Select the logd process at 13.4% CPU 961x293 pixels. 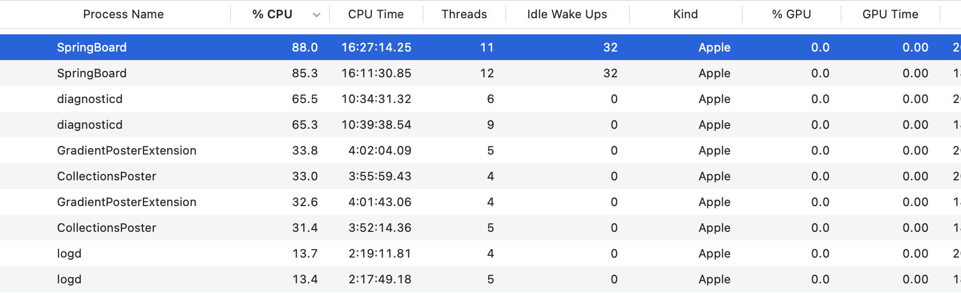point(69,279)
